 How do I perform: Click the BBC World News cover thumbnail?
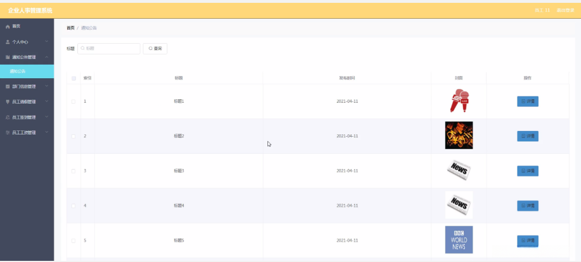(x=459, y=240)
